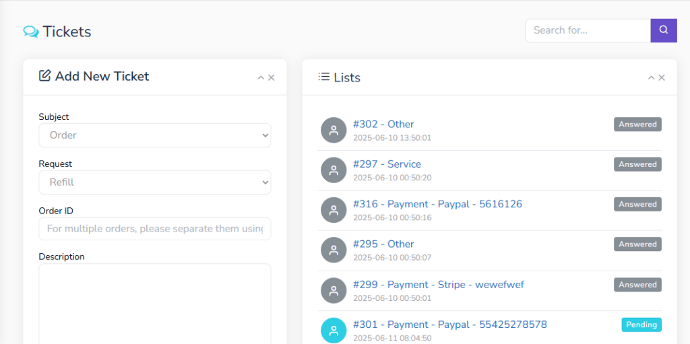
Task: Collapse the Add New Ticket panel
Action: click(261, 77)
